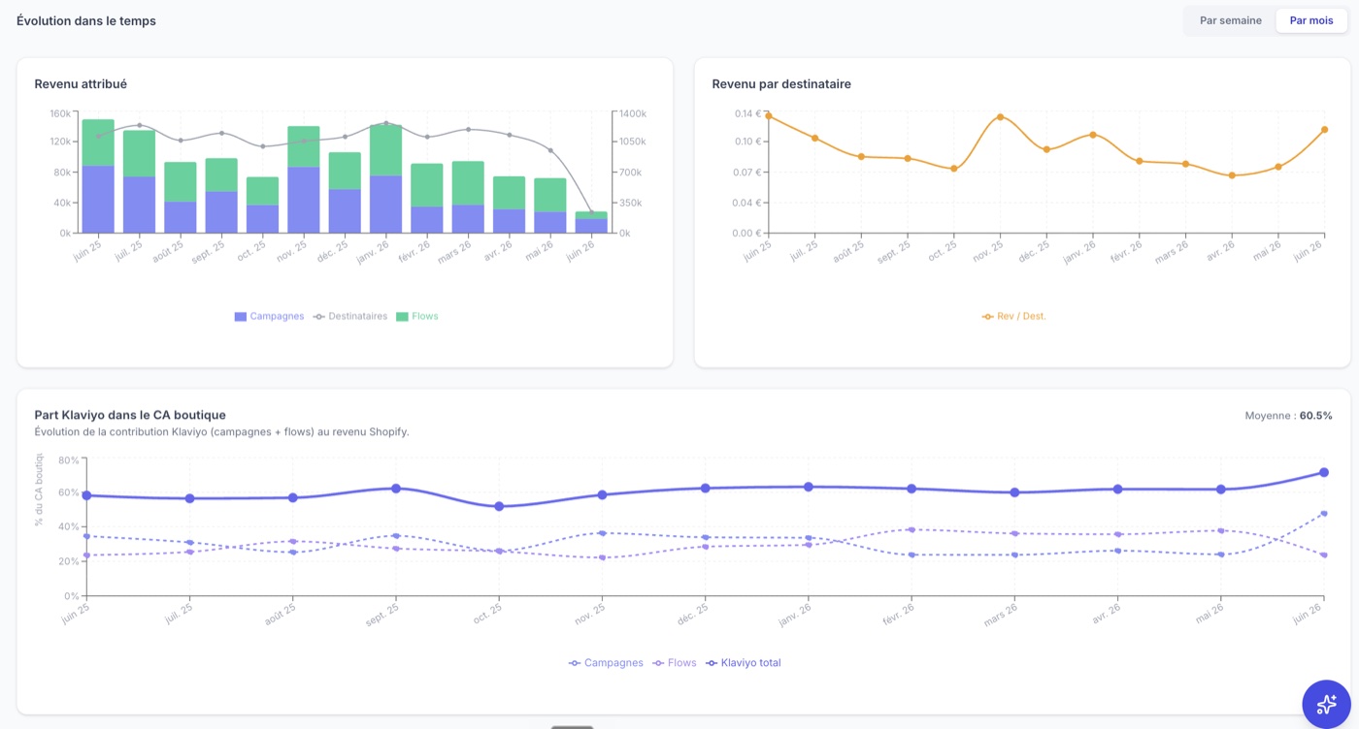Screen dimensions: 1359x729
Task: Click the janv. 26 stacked bar
Action: (x=385, y=178)
